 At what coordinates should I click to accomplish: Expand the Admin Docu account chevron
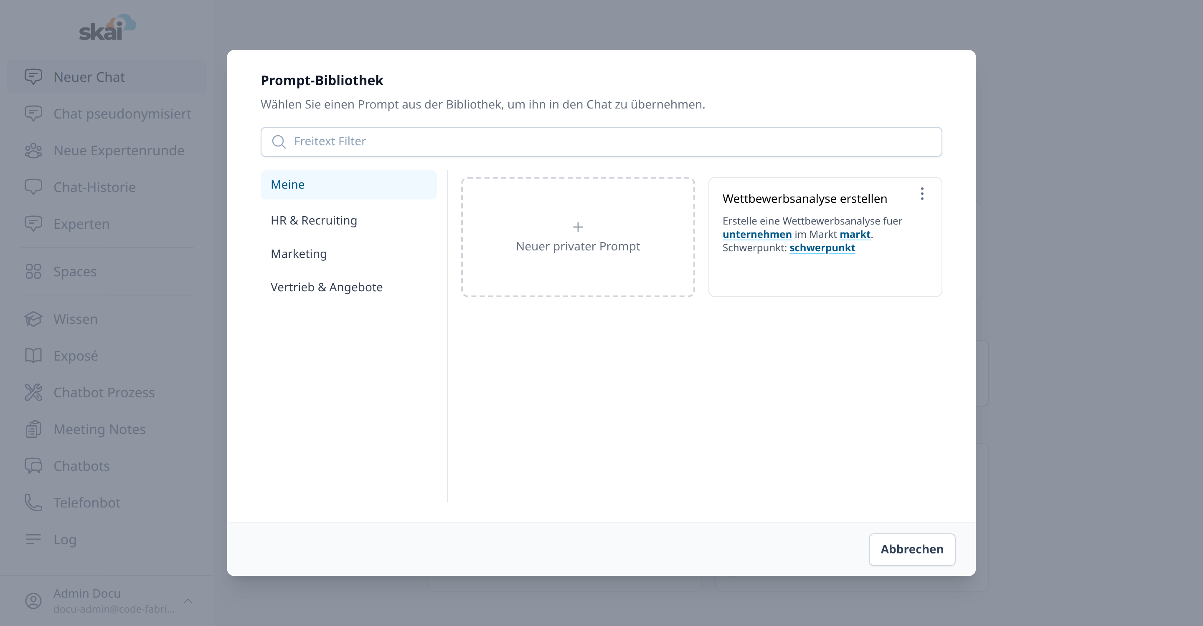188,601
